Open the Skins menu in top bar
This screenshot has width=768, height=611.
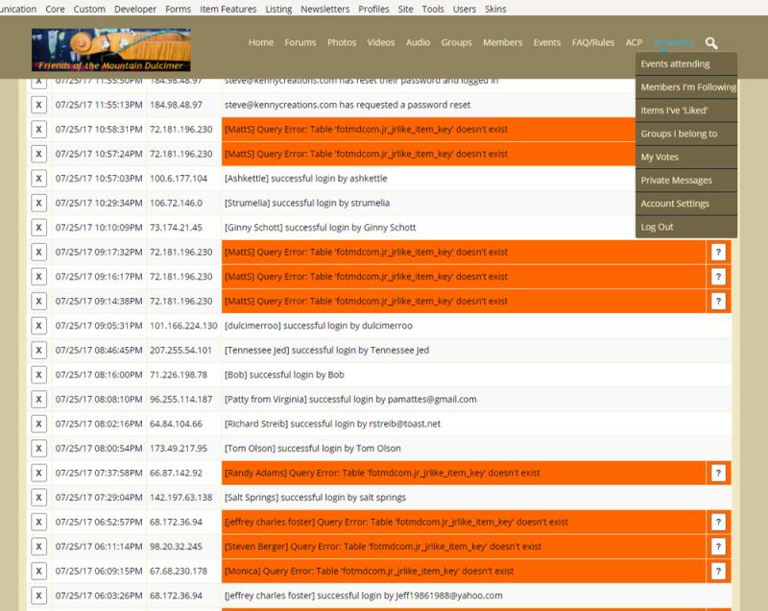pos(493,9)
